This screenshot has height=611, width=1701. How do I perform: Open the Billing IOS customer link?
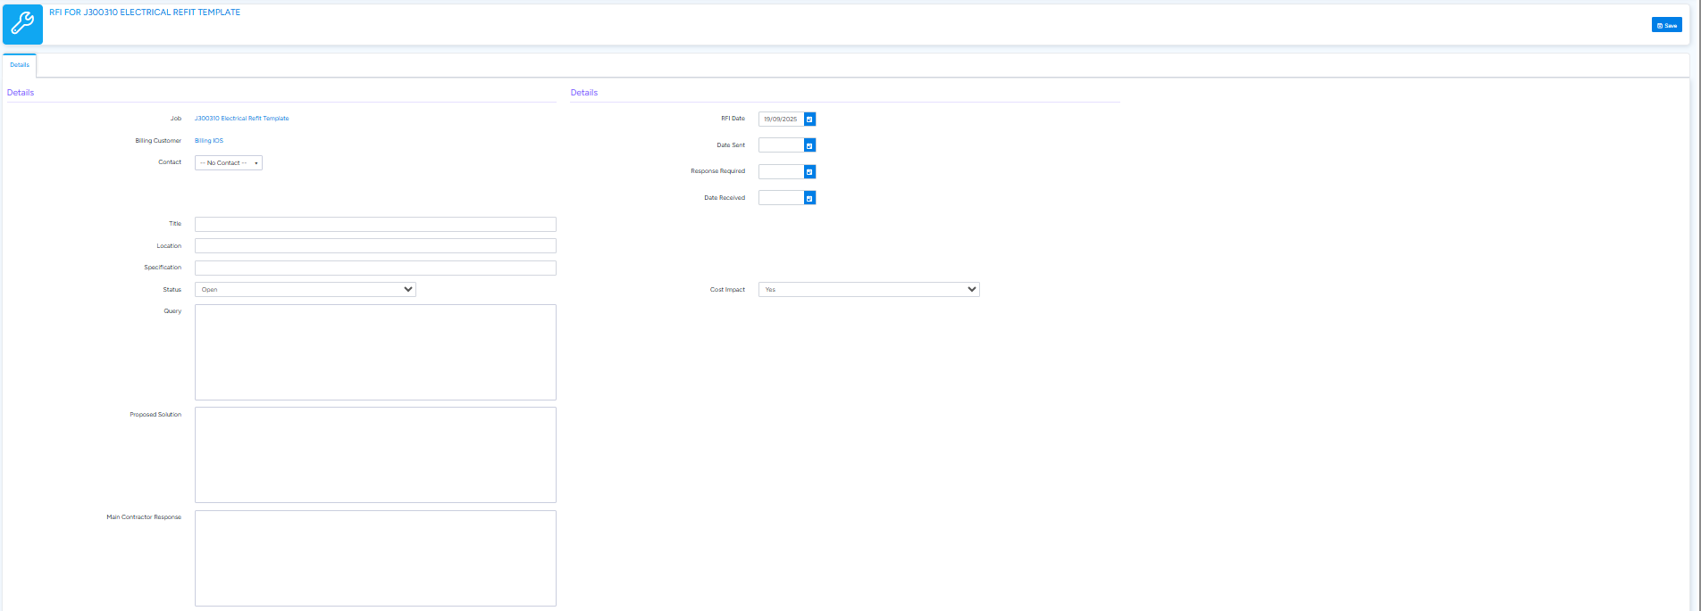click(209, 141)
